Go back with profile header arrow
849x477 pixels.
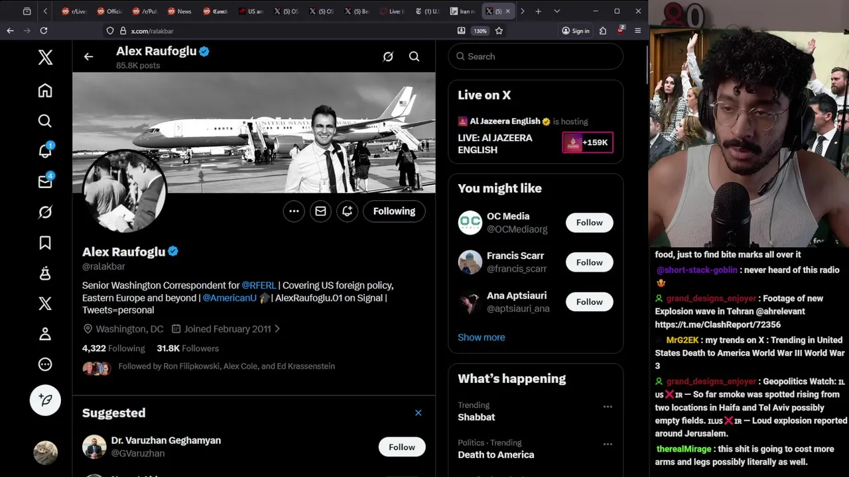coord(88,56)
